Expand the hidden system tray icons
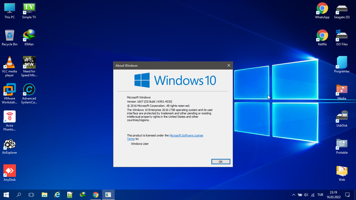 click(x=293, y=195)
